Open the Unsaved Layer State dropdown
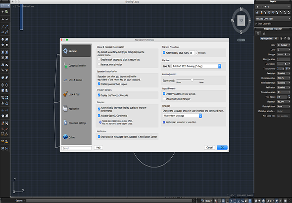 273,19
